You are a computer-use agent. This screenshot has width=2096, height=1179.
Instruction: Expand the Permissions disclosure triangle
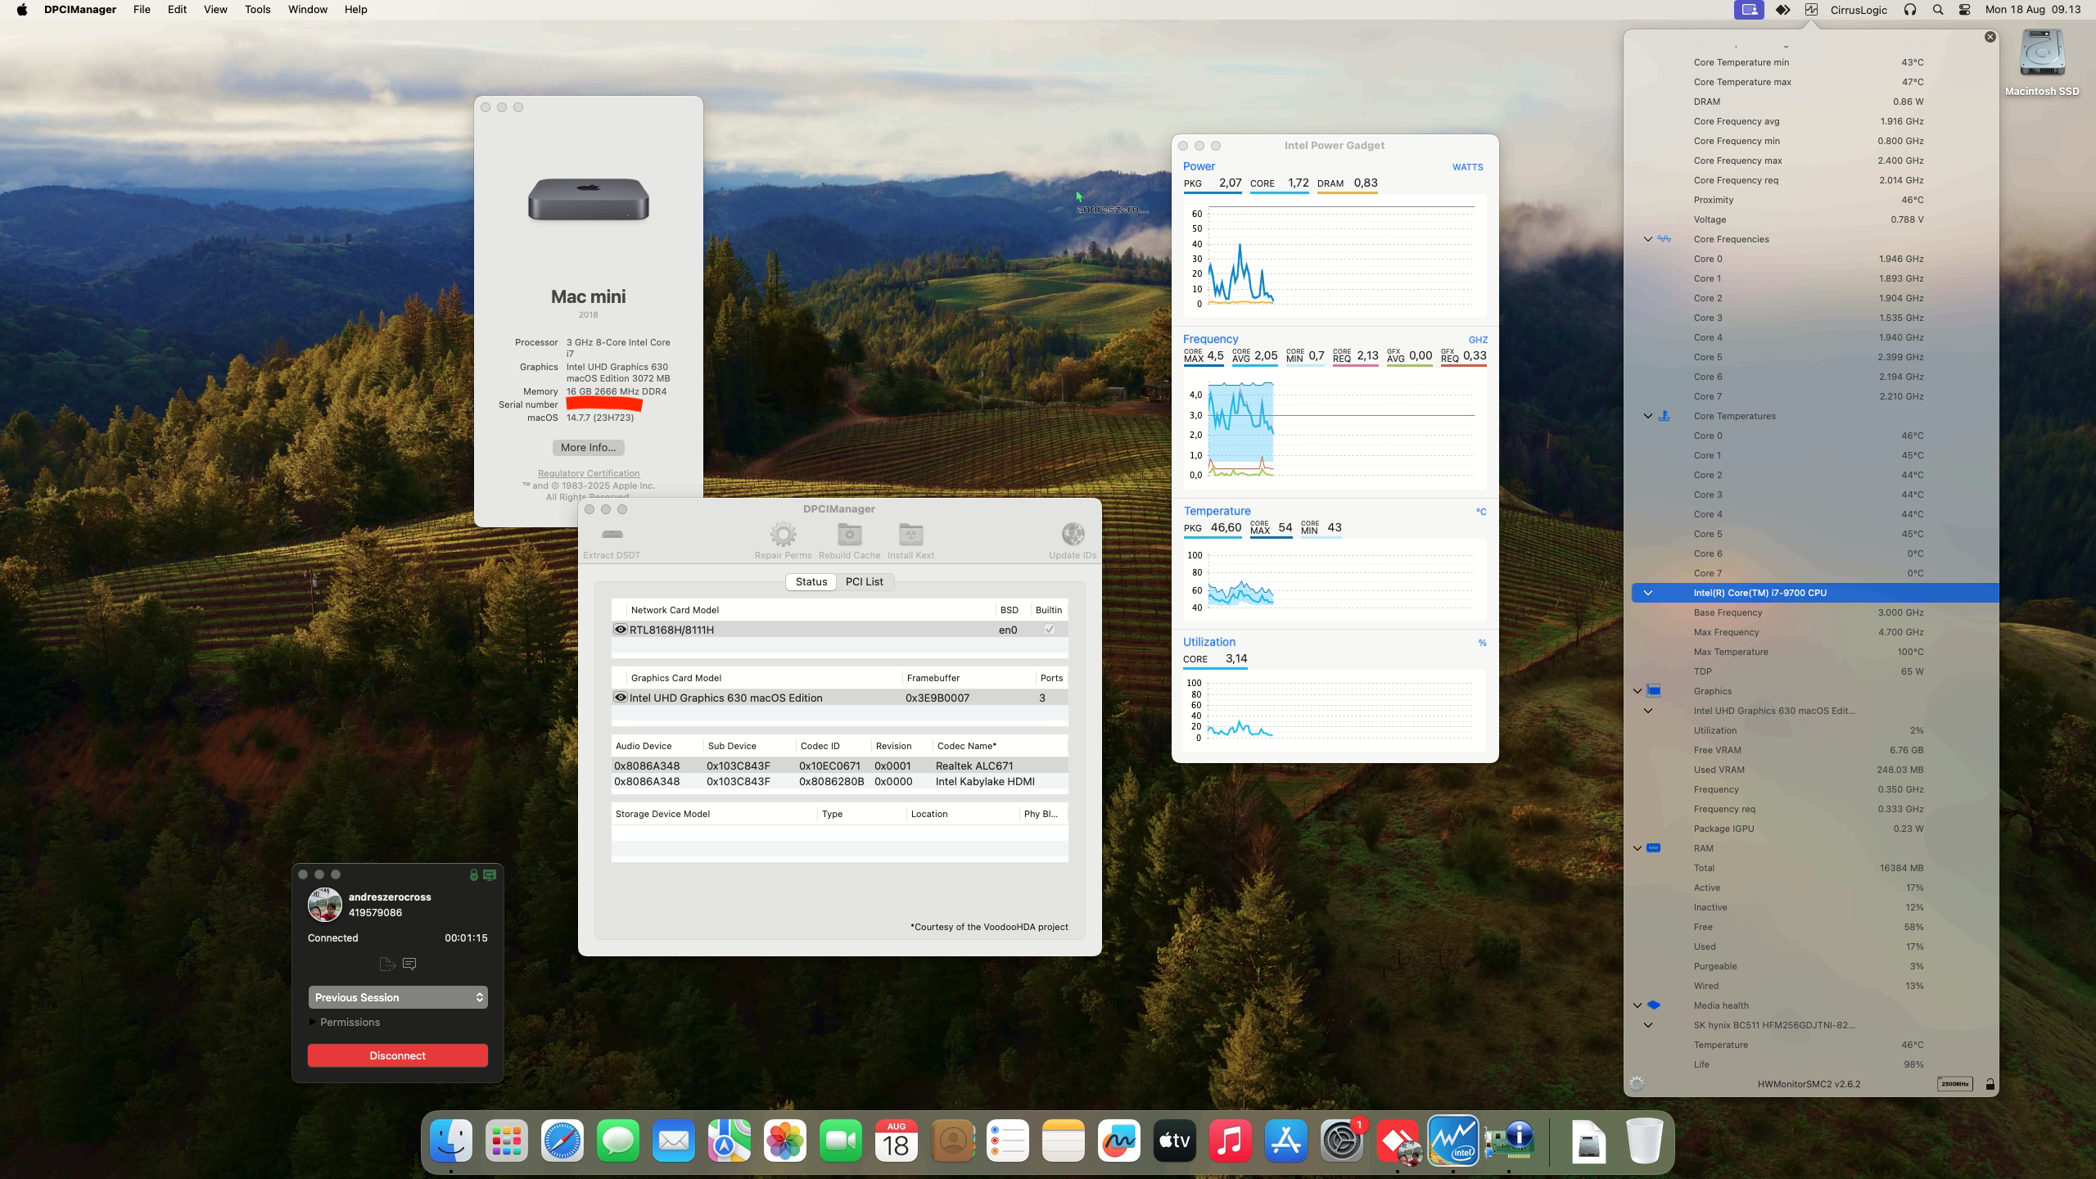coord(313,1022)
